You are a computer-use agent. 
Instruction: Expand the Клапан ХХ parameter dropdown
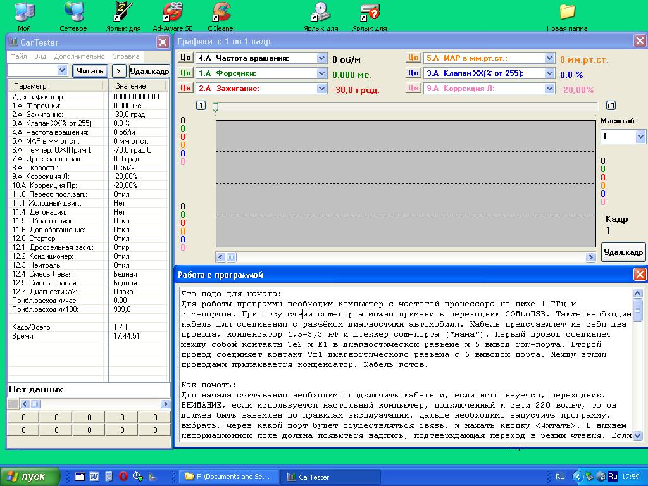(x=549, y=73)
